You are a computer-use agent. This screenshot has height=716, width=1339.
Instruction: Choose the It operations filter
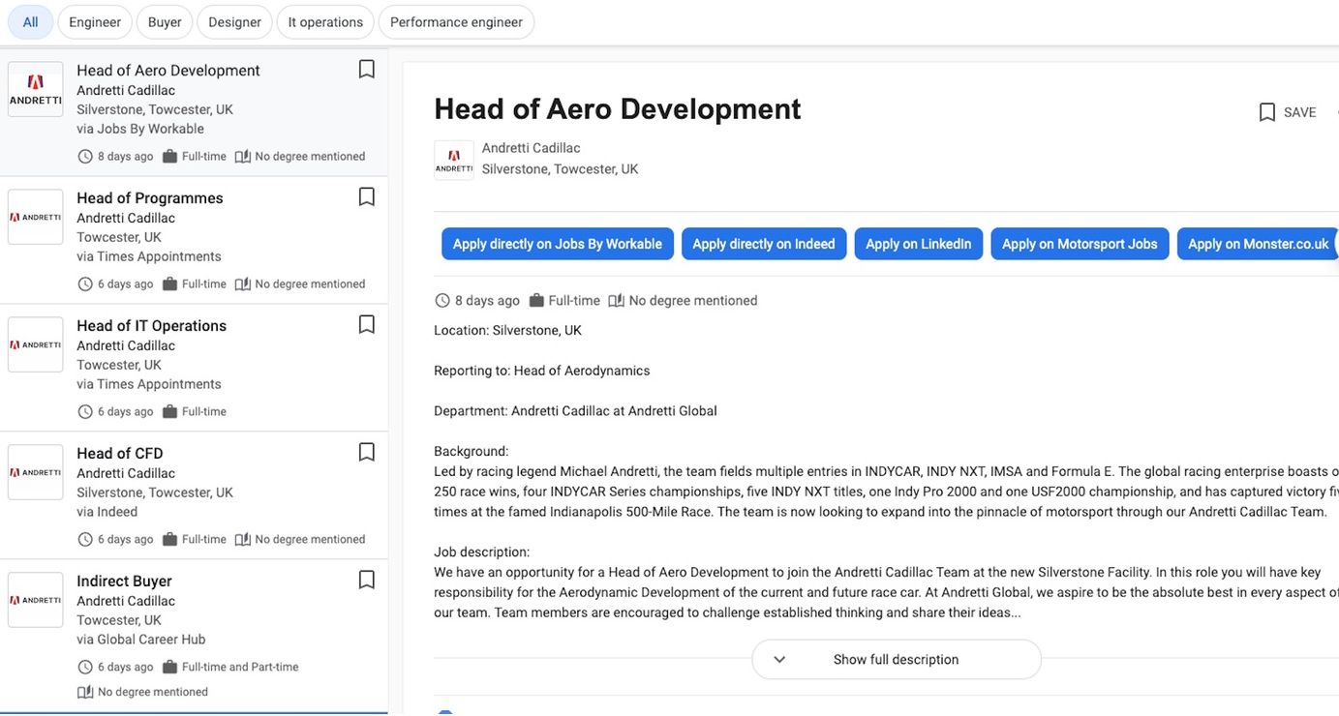click(325, 22)
